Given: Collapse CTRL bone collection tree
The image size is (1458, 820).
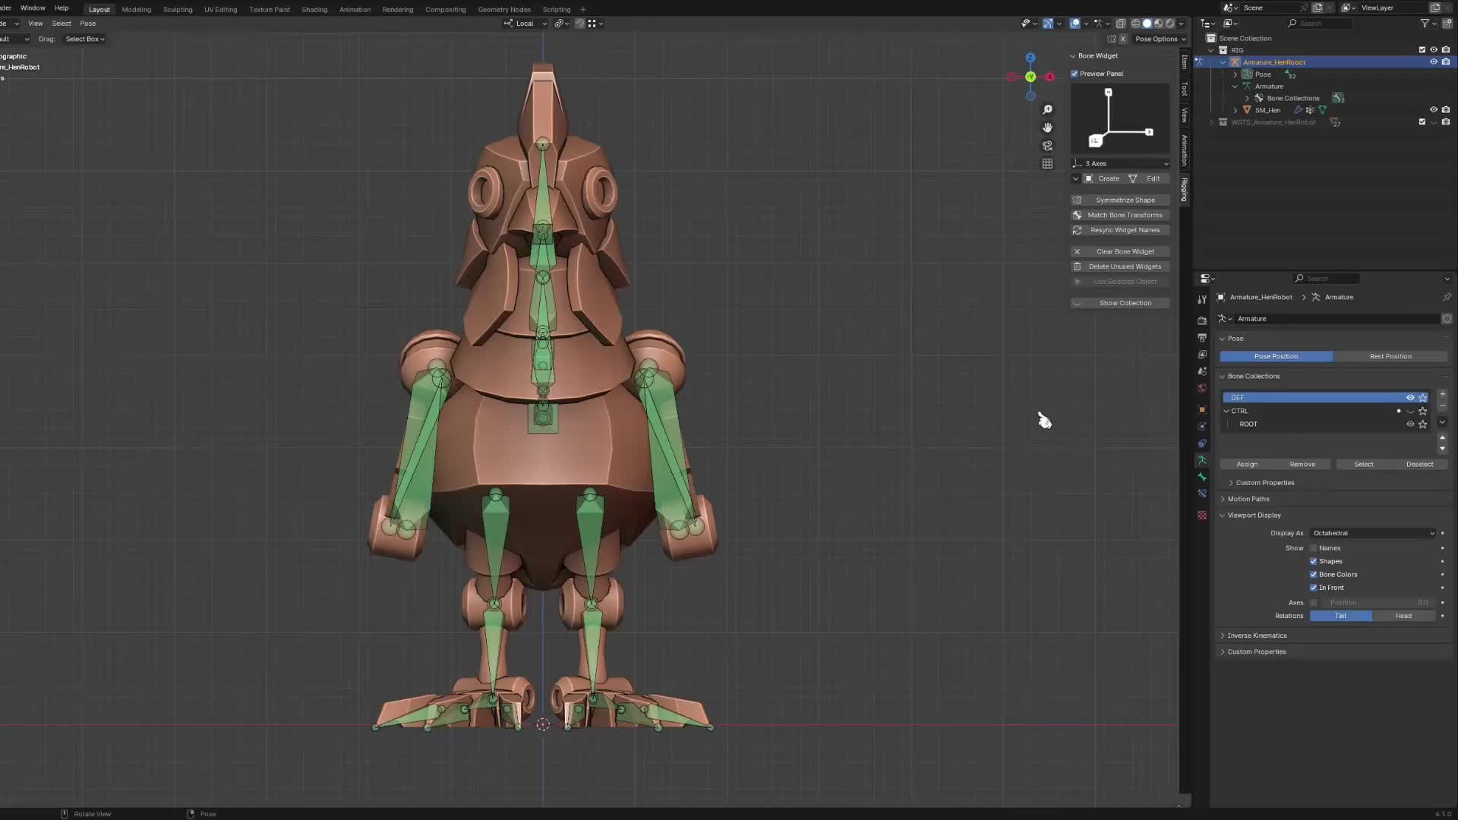Looking at the screenshot, I should (x=1226, y=411).
